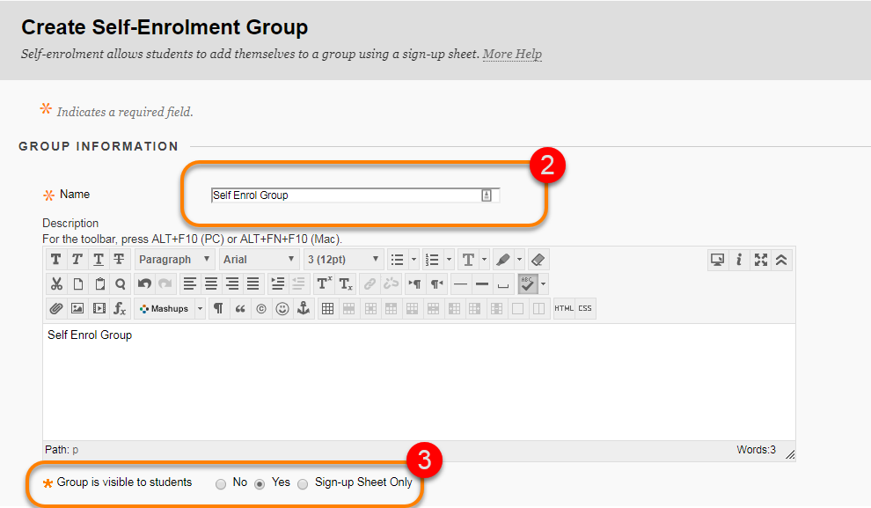Switch to HTML code view
This screenshot has height=508, width=871.
click(x=564, y=308)
